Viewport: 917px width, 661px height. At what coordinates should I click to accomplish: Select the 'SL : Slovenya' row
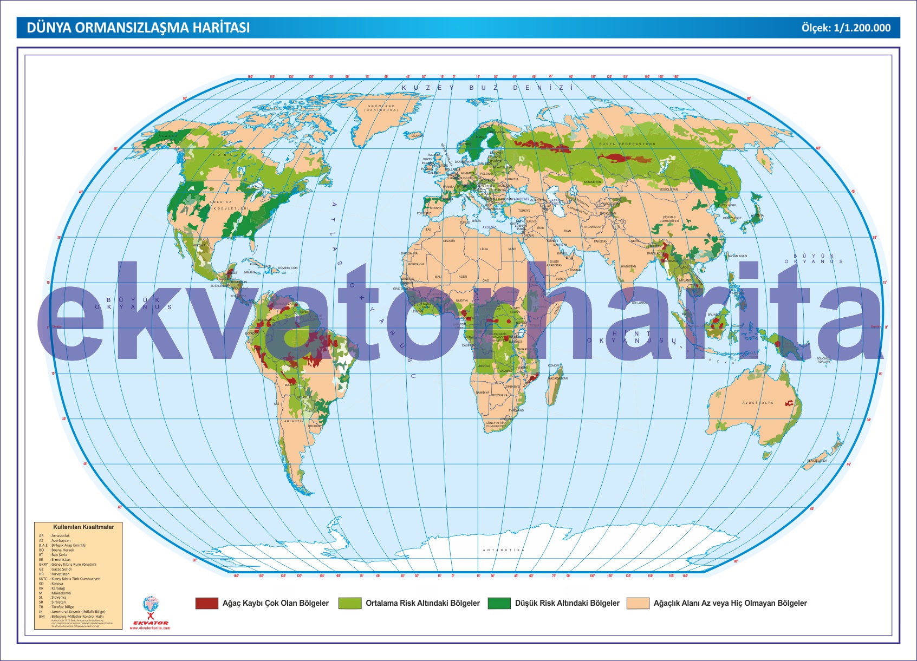[x=53, y=598]
